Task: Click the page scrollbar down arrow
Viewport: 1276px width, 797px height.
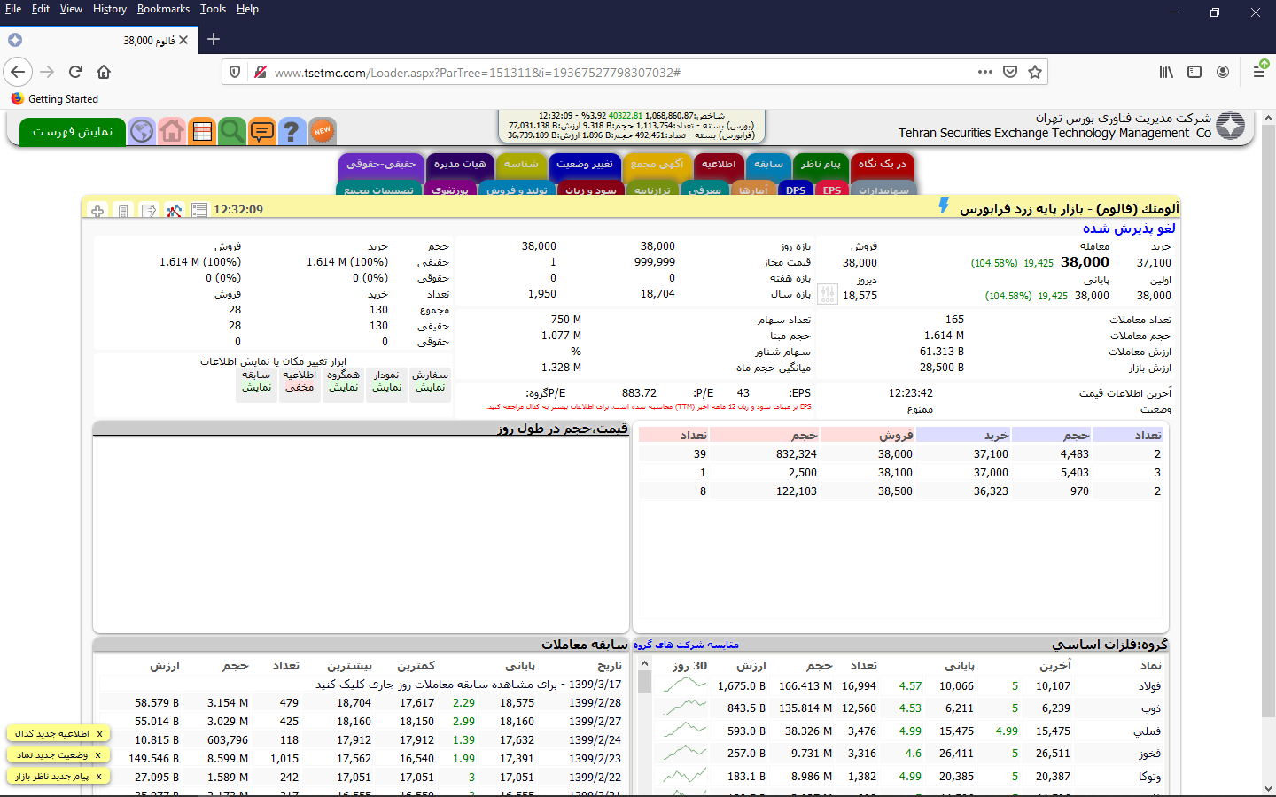Action: (x=1269, y=789)
